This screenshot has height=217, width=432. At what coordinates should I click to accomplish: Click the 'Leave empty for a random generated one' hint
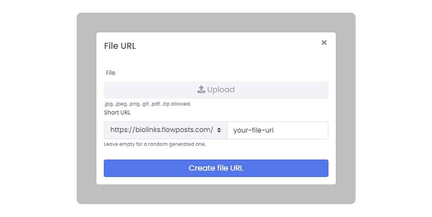coord(154,144)
